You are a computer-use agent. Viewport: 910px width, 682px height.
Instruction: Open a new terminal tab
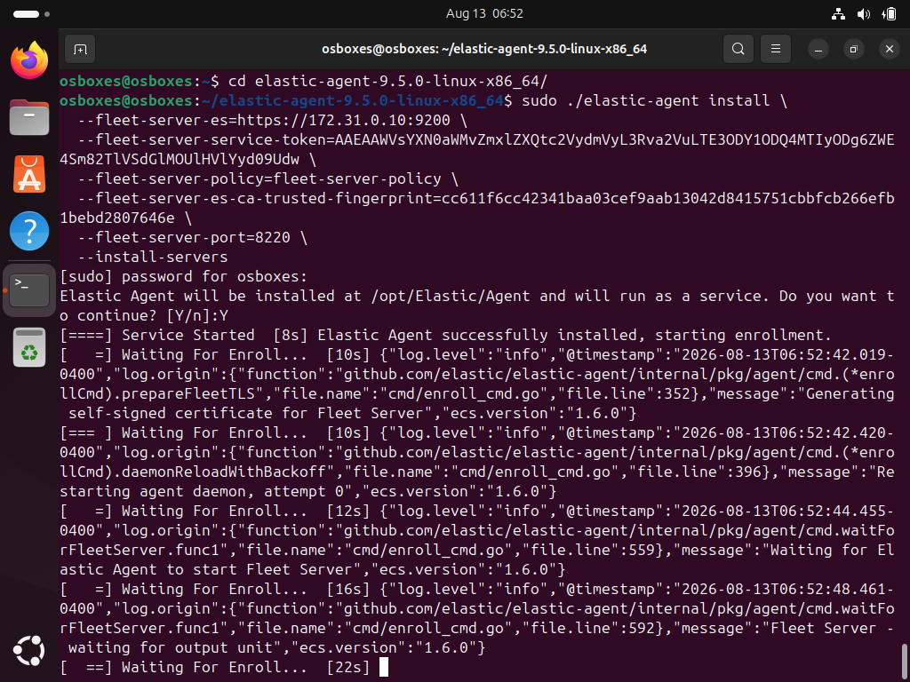[80, 49]
